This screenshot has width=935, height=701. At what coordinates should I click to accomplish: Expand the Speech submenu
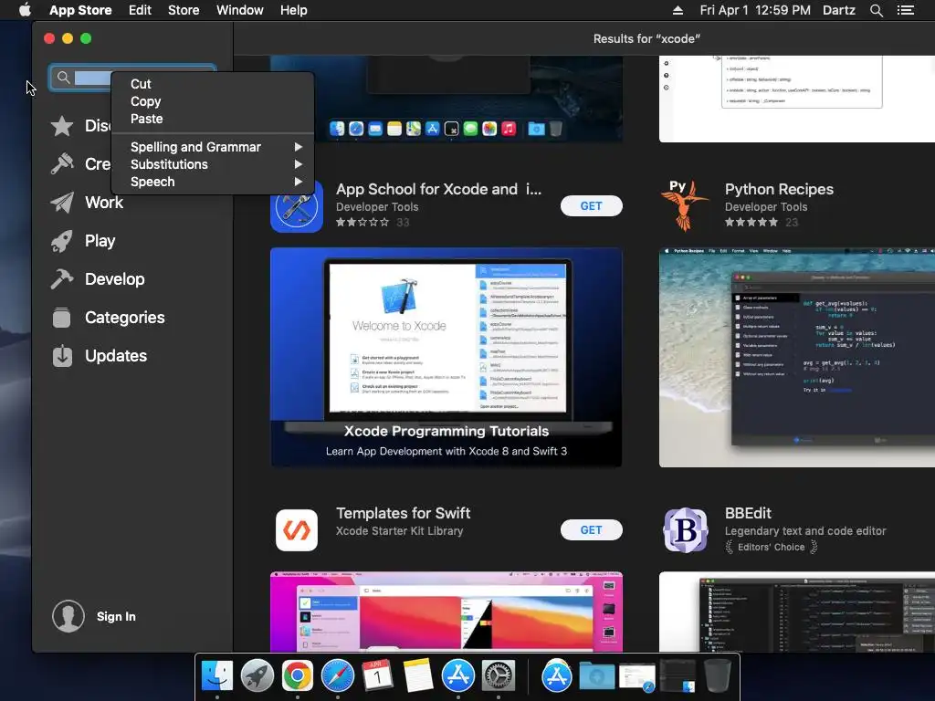(213, 182)
